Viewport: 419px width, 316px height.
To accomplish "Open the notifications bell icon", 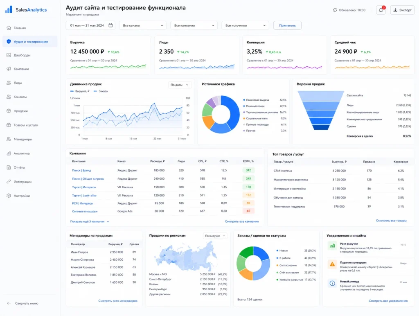I will coord(381,10).
